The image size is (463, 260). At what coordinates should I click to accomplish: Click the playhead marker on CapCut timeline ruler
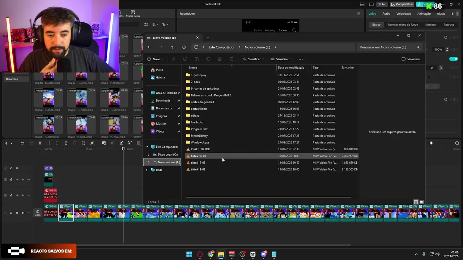pos(123,148)
